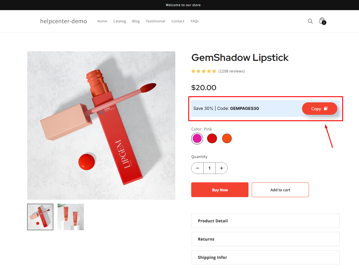Screen dimensions: 359x269
Task: Open the FAQs menu item
Action: (194, 21)
